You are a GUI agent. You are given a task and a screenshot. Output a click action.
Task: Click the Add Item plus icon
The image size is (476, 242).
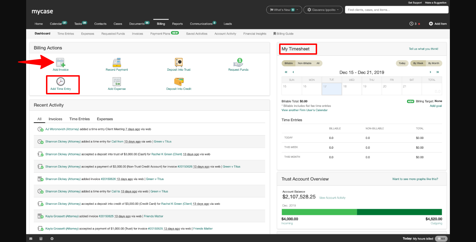(x=431, y=24)
